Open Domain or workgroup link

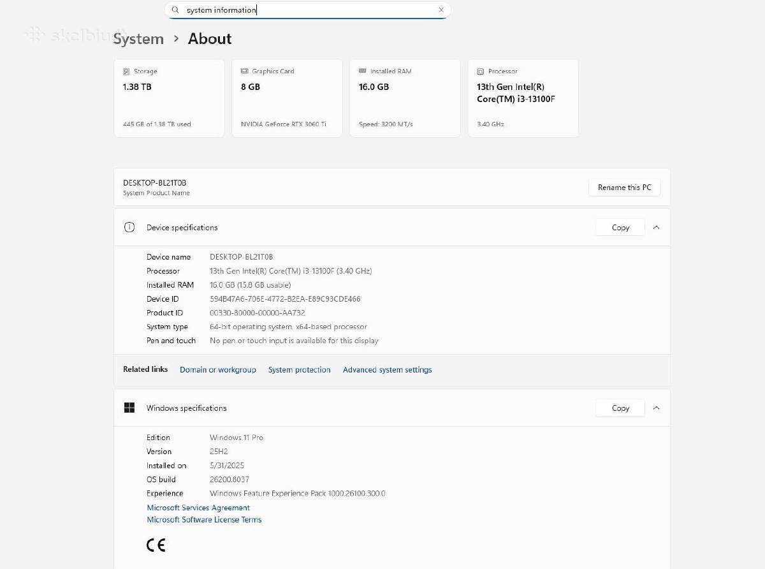pos(218,370)
